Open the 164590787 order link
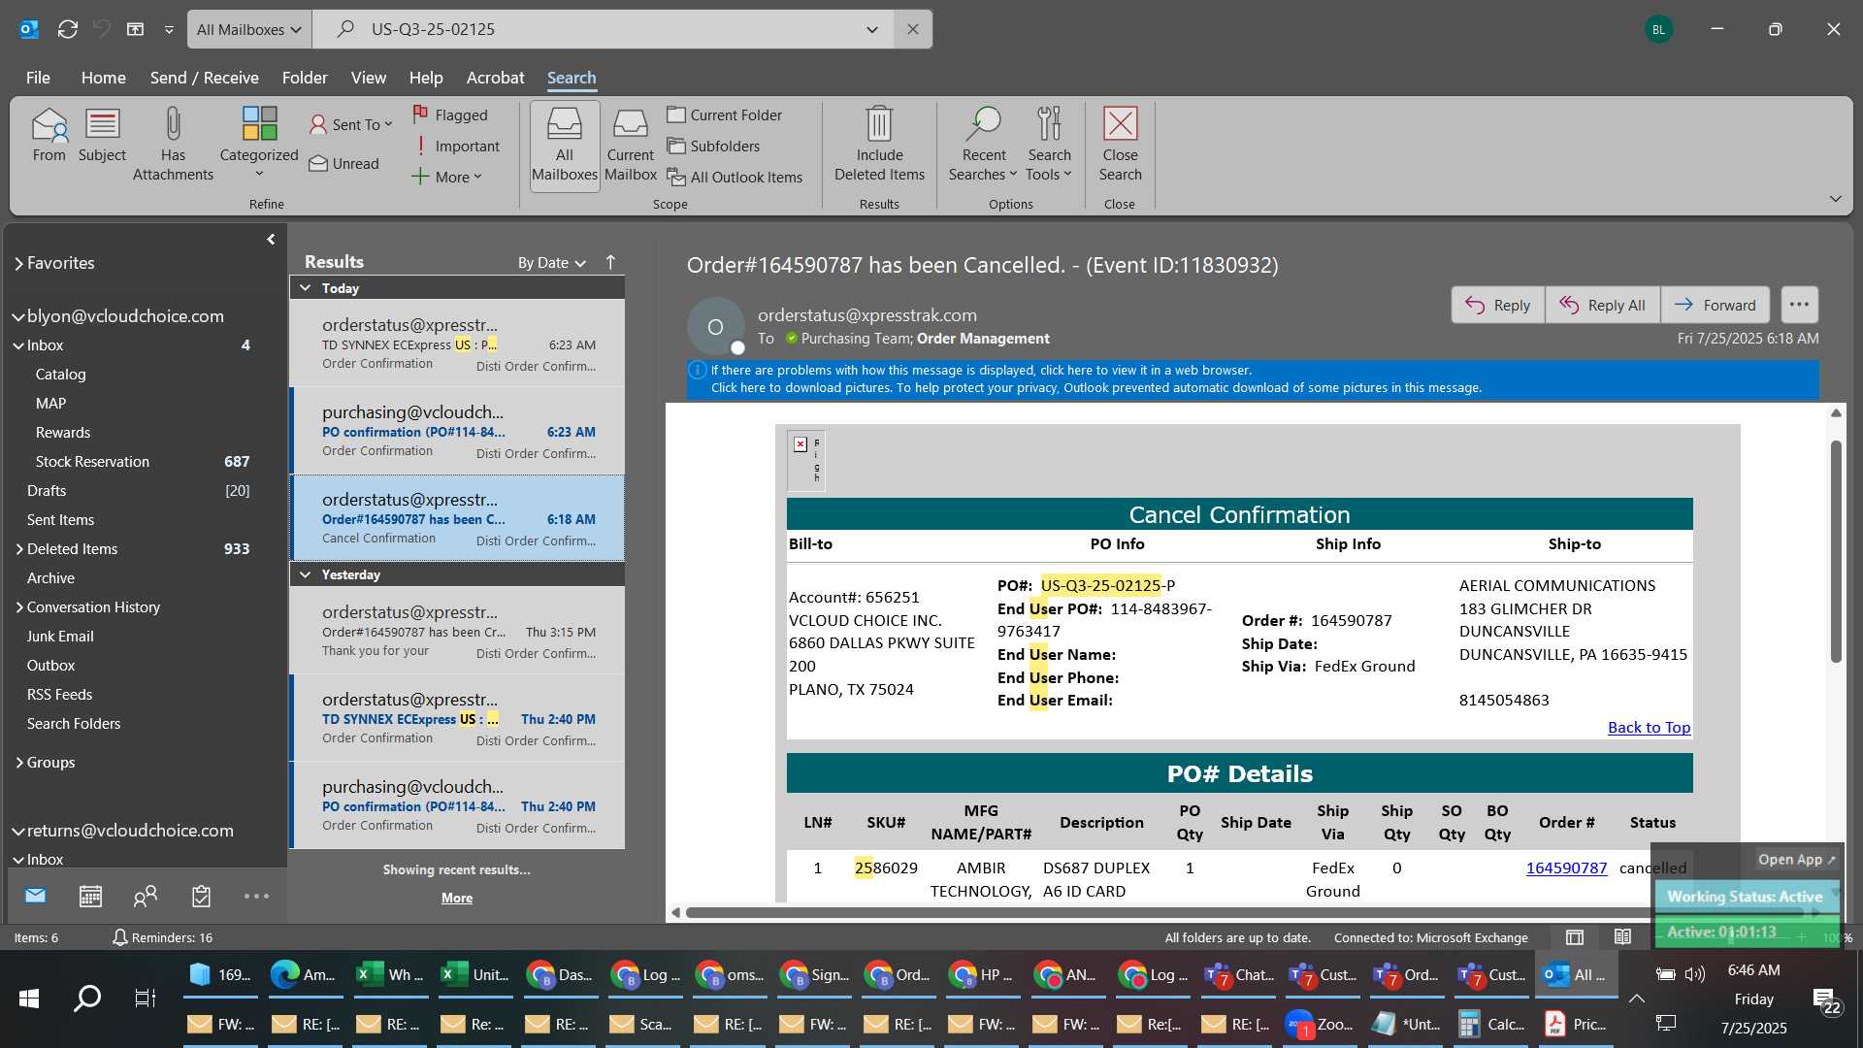The image size is (1863, 1048). [x=1566, y=868]
